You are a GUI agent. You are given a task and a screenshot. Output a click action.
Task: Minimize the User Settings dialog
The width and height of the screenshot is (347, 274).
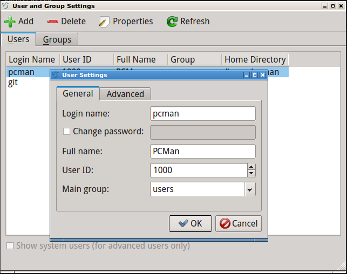247,75
